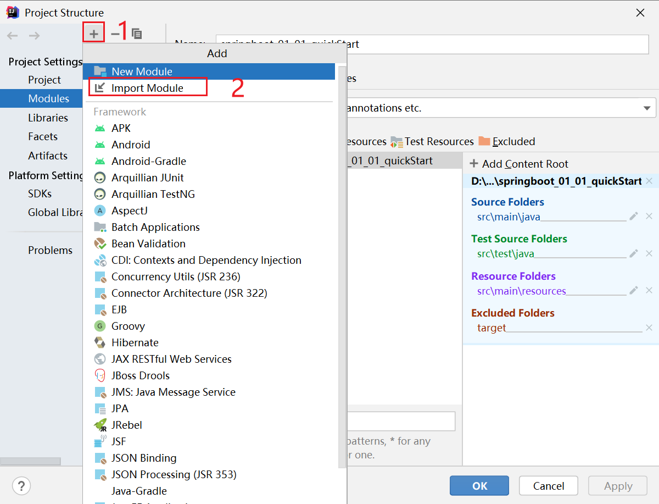Select the Android framework entry
Screen dimensions: 659x504
click(x=209, y=145)
